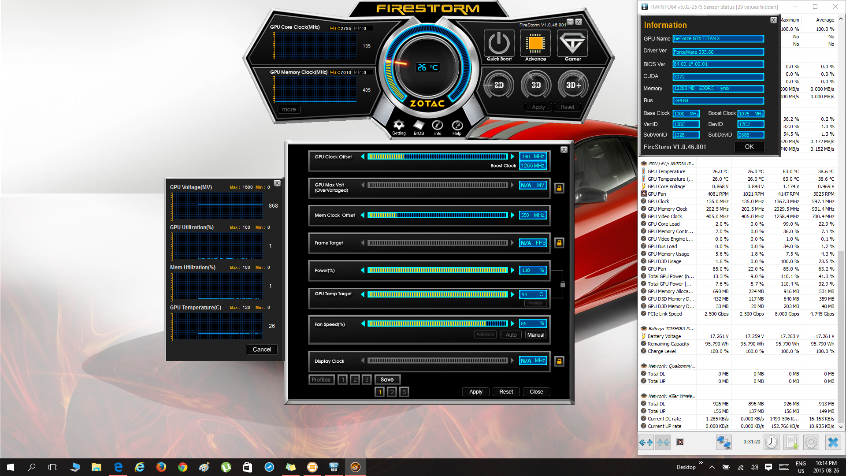Select the Gamer mode icon
The height and width of the screenshot is (476, 846).
(x=572, y=43)
